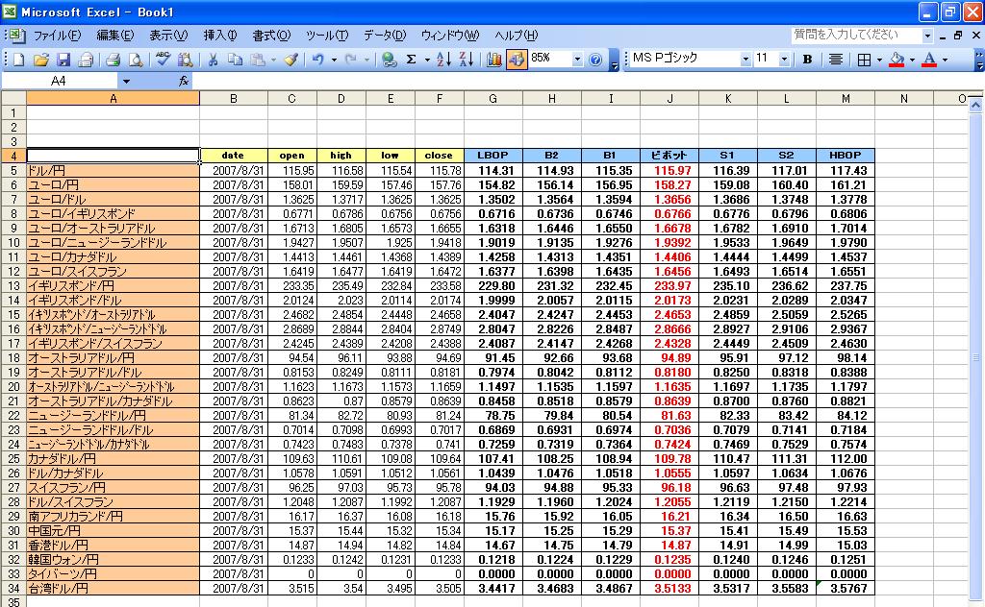Screen dimensions: 985x607
Task: Run the ABC spelling check
Action: 163,60
